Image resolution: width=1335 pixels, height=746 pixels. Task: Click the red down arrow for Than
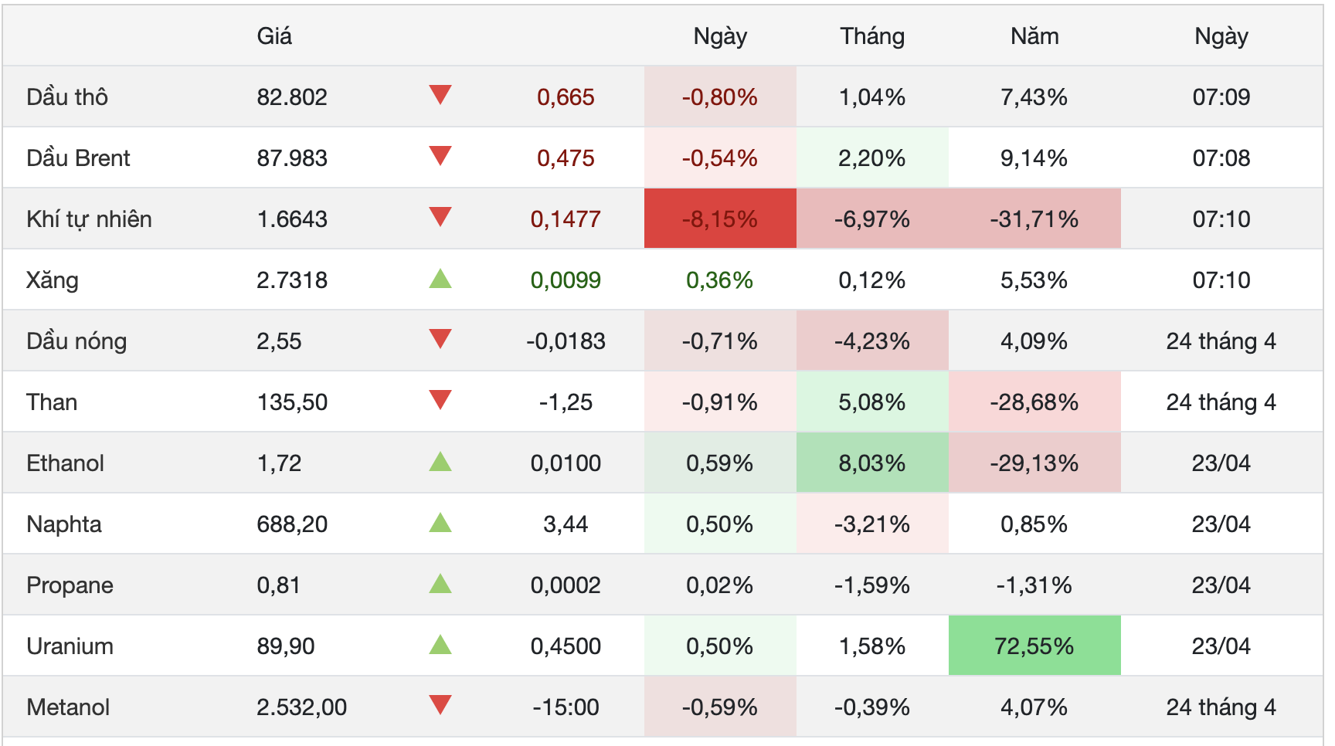(440, 400)
